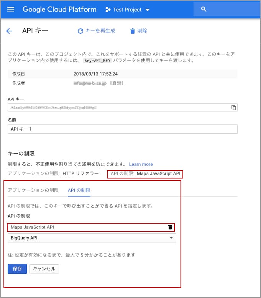Click the creation date 2018/09/13 17:52:24
Image resolution: width=261 pixels, height=298 pixels.
point(95,74)
